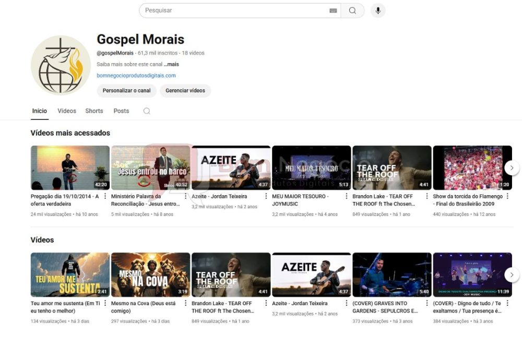Screen dimensions: 522x348
Task: Play Pregação 42:20 video thumbnail
Action: pyautogui.click(x=70, y=167)
